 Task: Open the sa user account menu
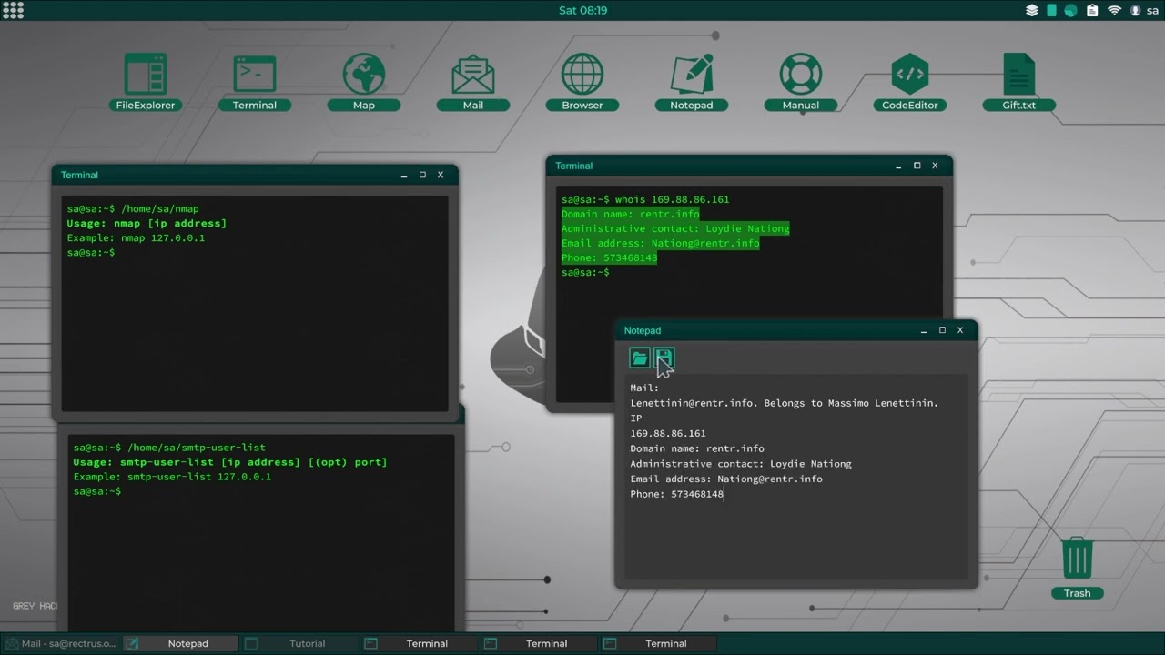click(x=1144, y=10)
